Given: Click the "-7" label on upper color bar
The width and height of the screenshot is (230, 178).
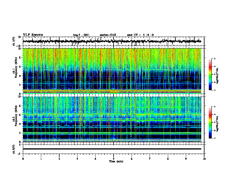Looking at the screenshot, I should point(214,90).
